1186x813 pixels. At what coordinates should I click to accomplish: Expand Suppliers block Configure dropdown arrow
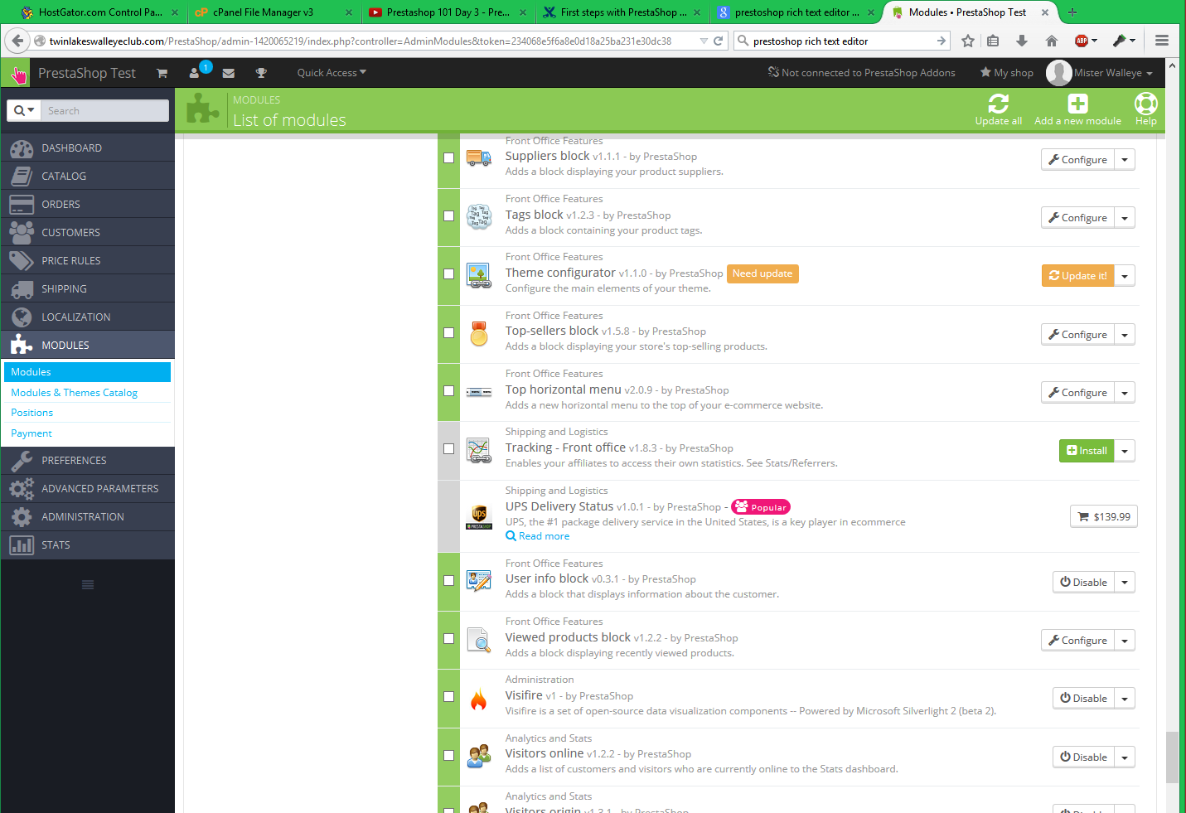(1125, 160)
